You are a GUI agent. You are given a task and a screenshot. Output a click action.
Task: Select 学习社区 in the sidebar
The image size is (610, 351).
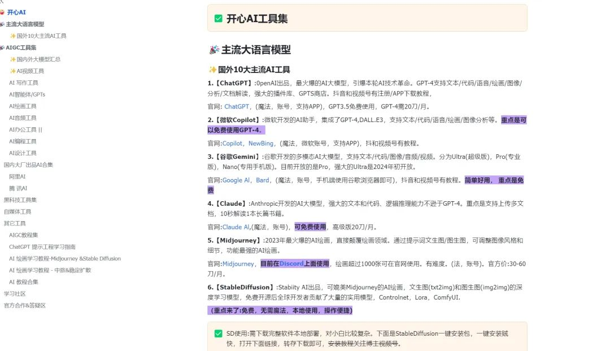pyautogui.click(x=14, y=293)
